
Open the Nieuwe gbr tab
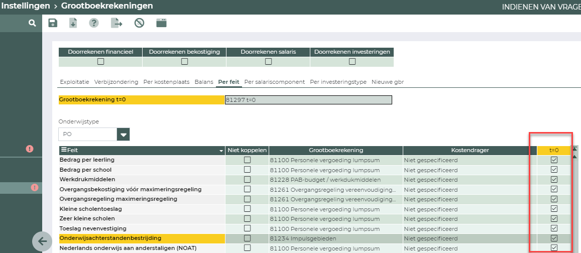pyautogui.click(x=388, y=82)
